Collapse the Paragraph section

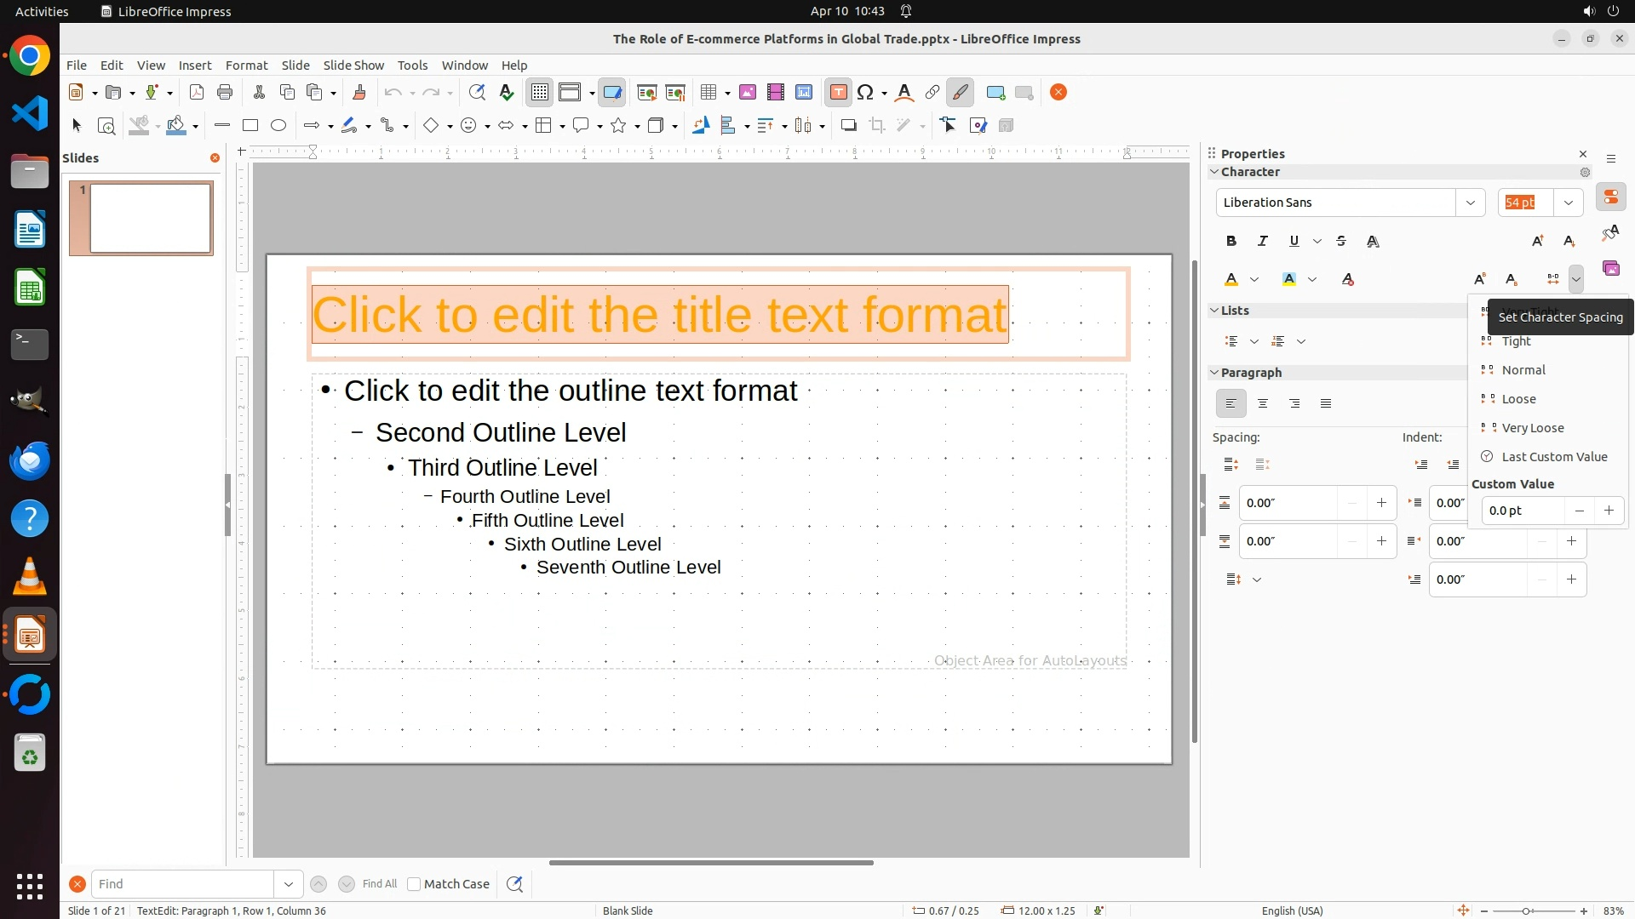(1214, 373)
